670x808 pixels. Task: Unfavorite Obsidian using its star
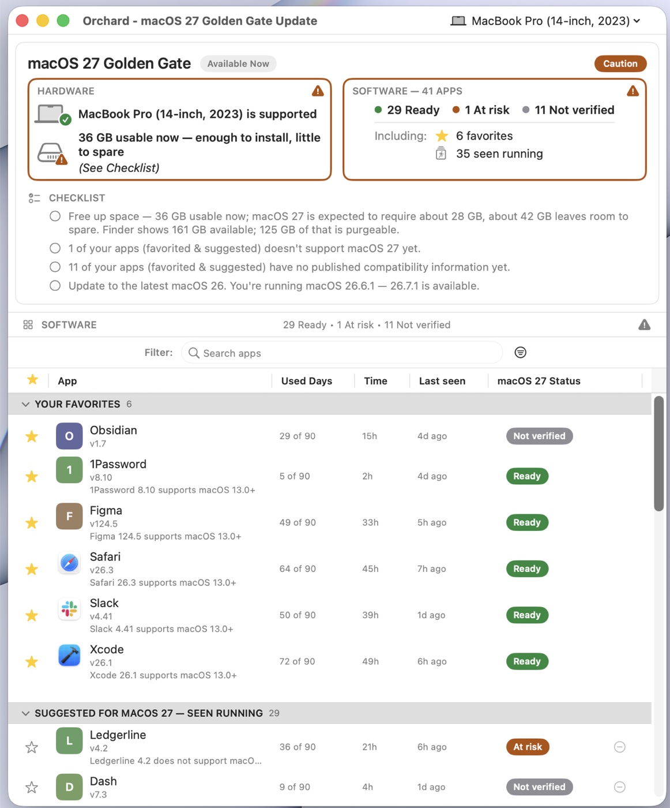point(32,436)
